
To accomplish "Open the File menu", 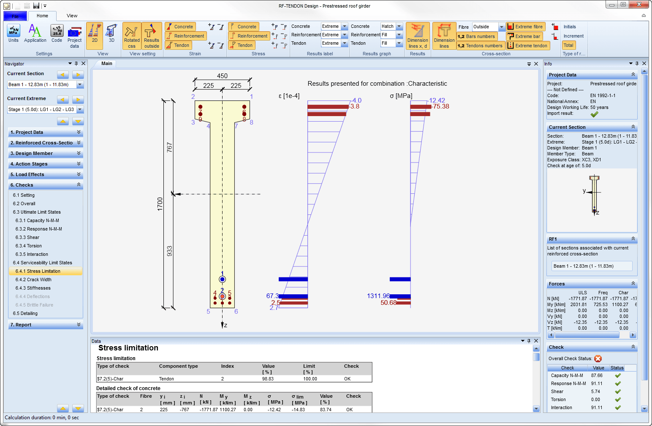I will tap(15, 16).
